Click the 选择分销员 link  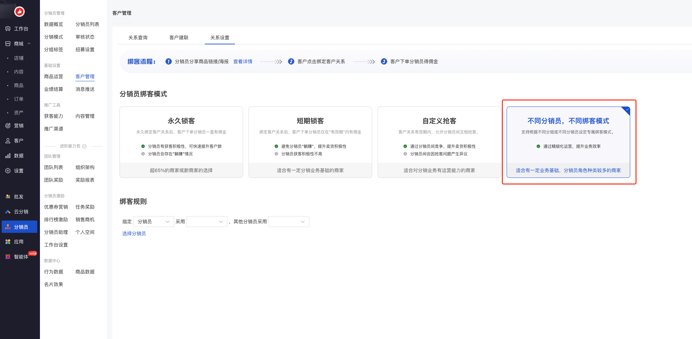pyautogui.click(x=134, y=234)
